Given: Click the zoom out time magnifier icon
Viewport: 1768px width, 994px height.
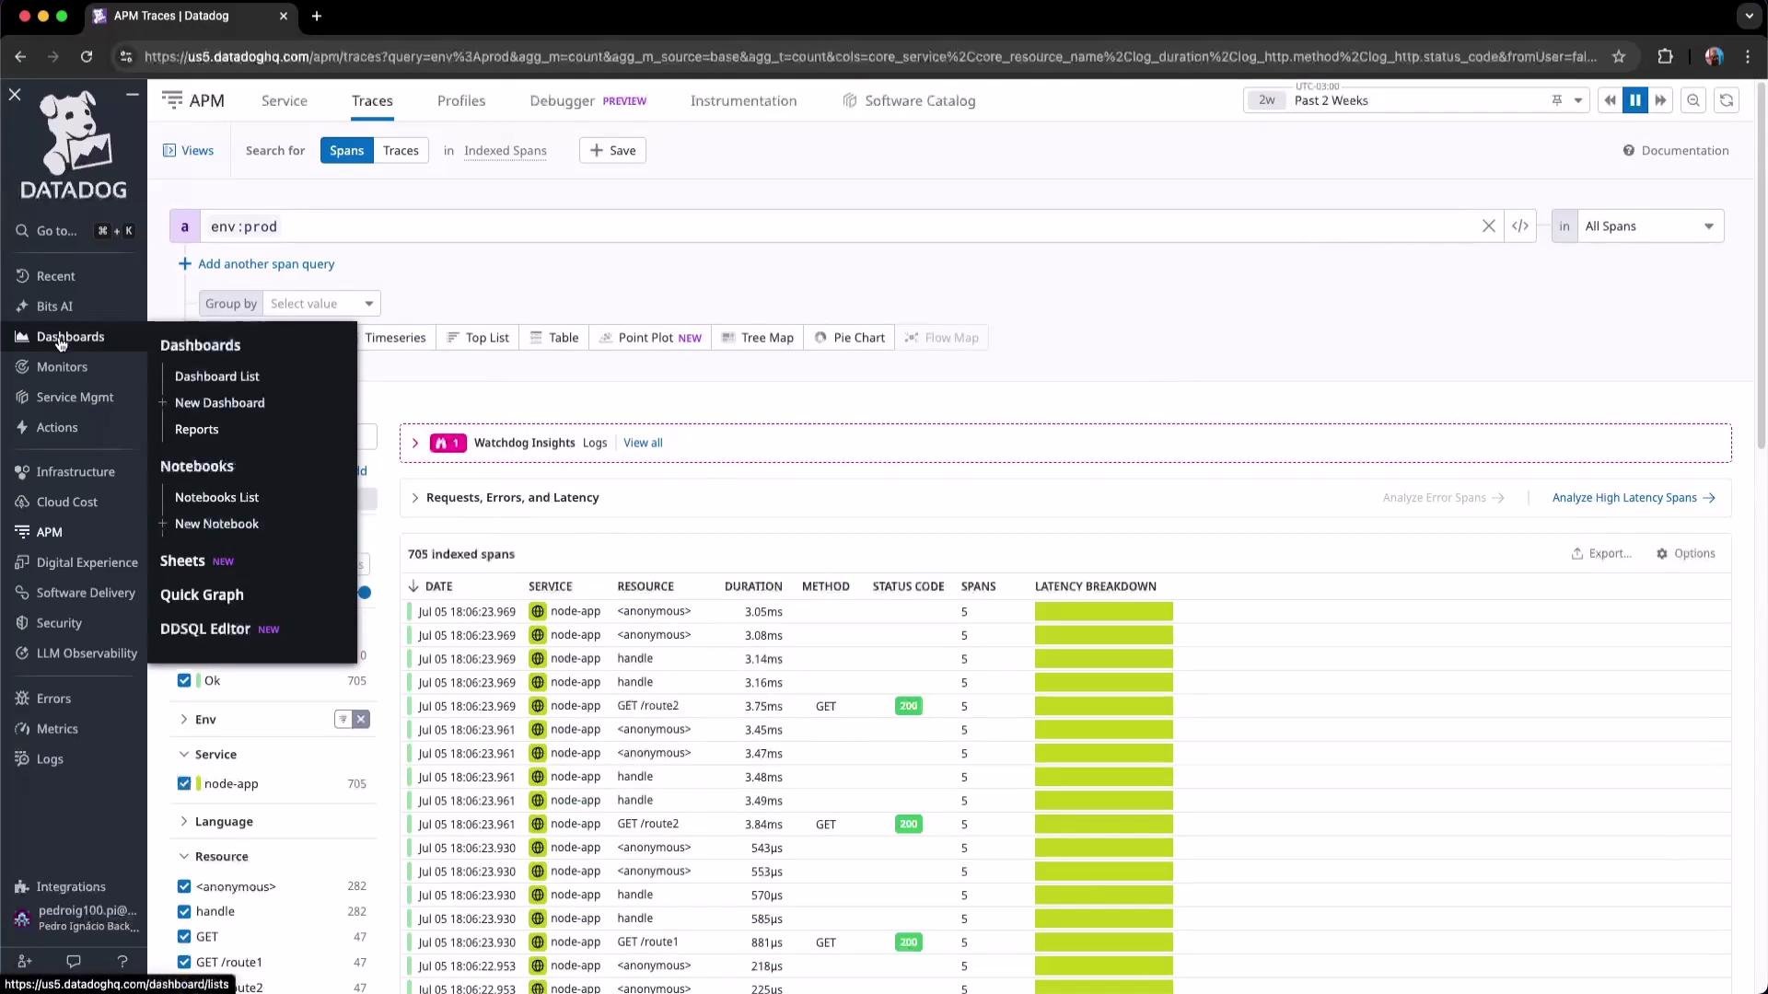Looking at the screenshot, I should click(x=1693, y=100).
